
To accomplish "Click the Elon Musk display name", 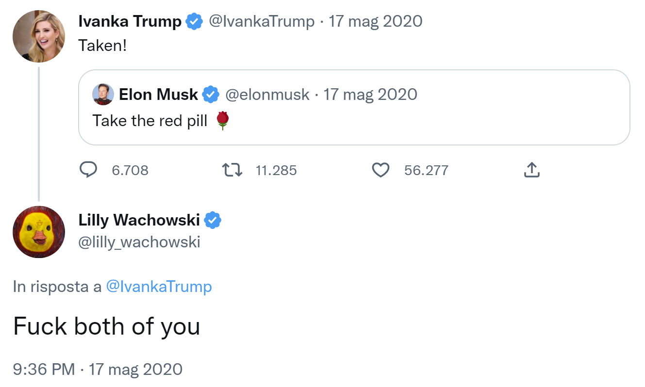I will pyautogui.click(x=158, y=94).
